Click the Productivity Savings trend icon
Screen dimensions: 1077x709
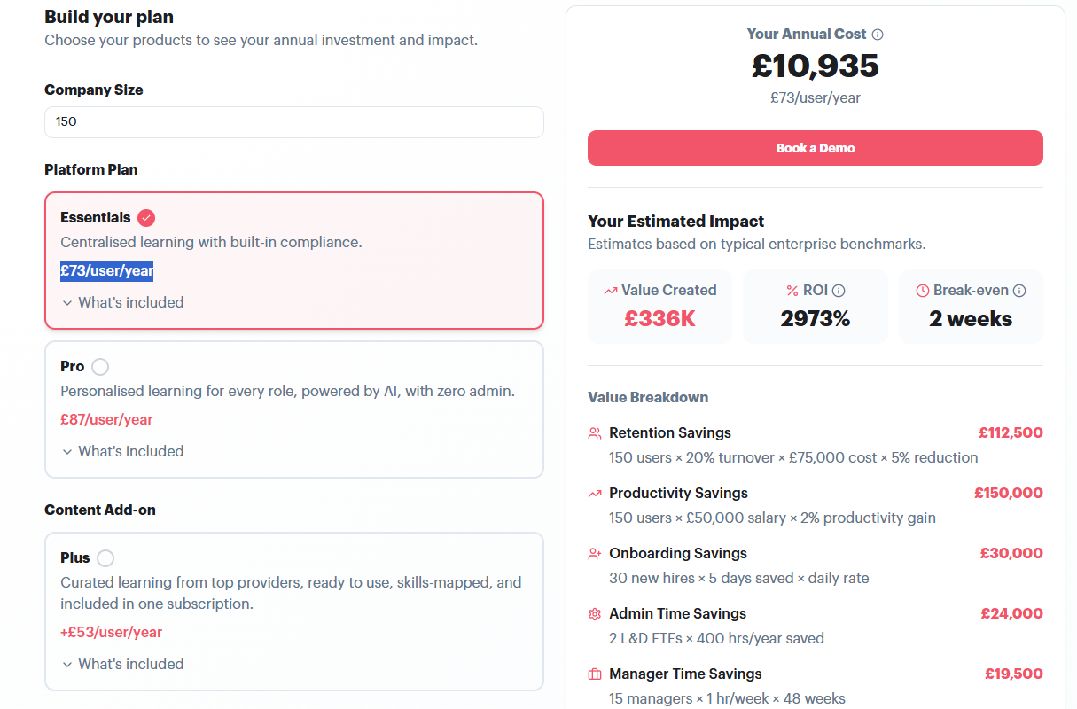(x=595, y=494)
